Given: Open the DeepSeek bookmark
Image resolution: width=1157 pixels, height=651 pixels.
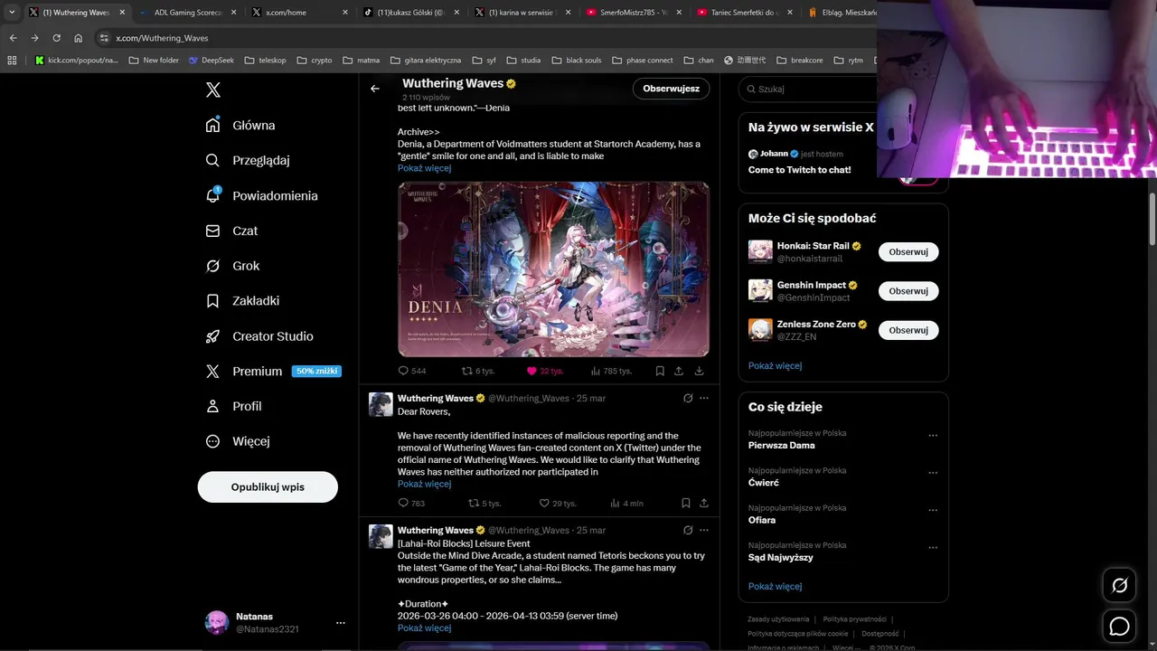Looking at the screenshot, I should (x=212, y=60).
